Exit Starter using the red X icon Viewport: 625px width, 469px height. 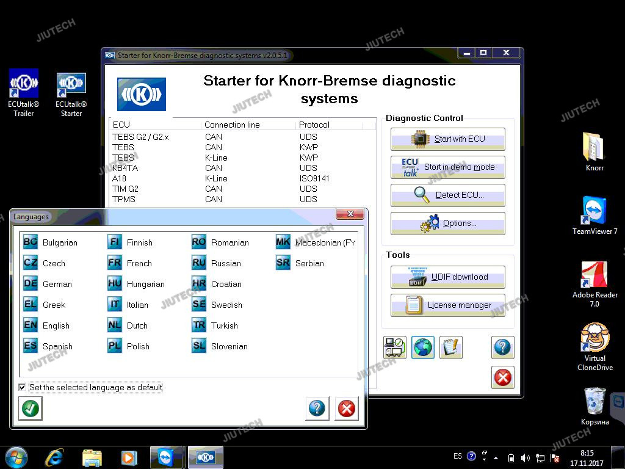[502, 378]
